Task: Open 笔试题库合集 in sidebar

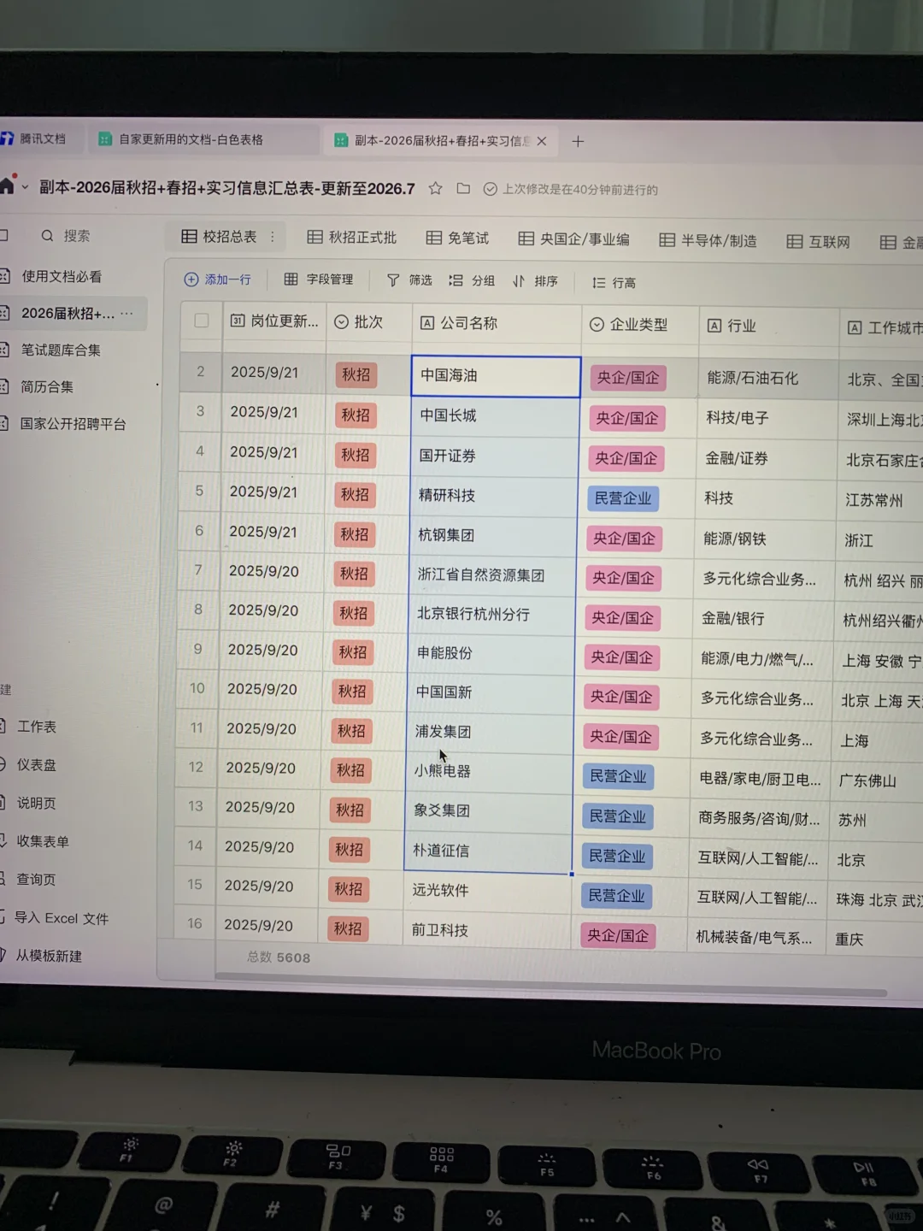Action: pyautogui.click(x=61, y=350)
